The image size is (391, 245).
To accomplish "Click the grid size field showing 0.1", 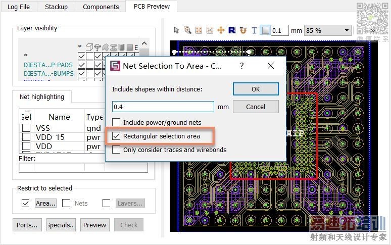I will pyautogui.click(x=280, y=31).
